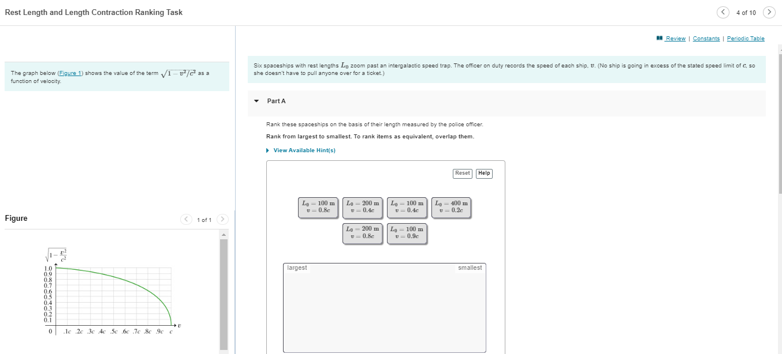Open the Figure 1 link in intro
Viewport: 782px width, 354px height.
point(71,73)
